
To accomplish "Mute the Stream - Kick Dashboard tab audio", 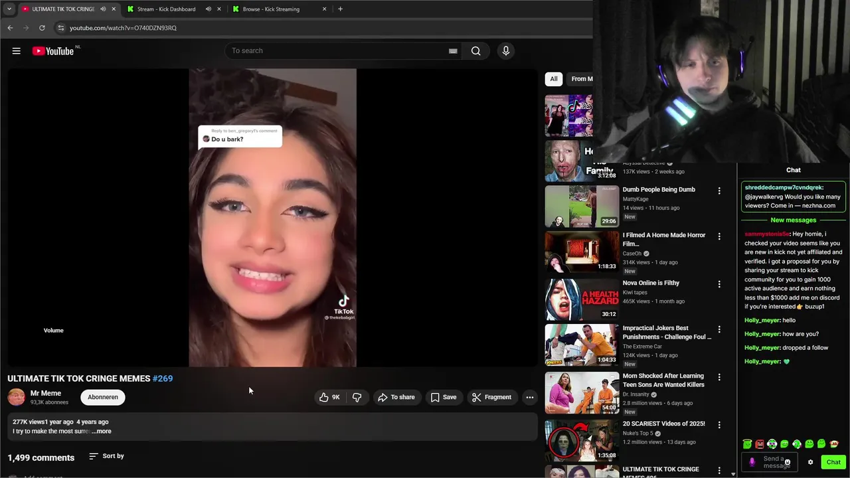I will (x=209, y=9).
